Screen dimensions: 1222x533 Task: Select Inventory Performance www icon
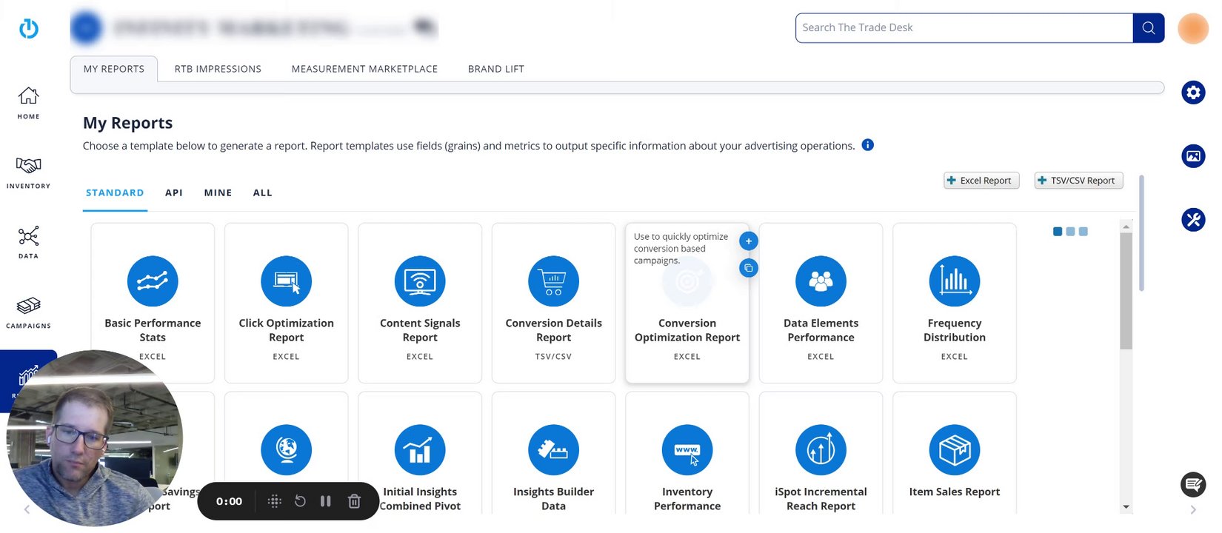pyautogui.click(x=687, y=450)
